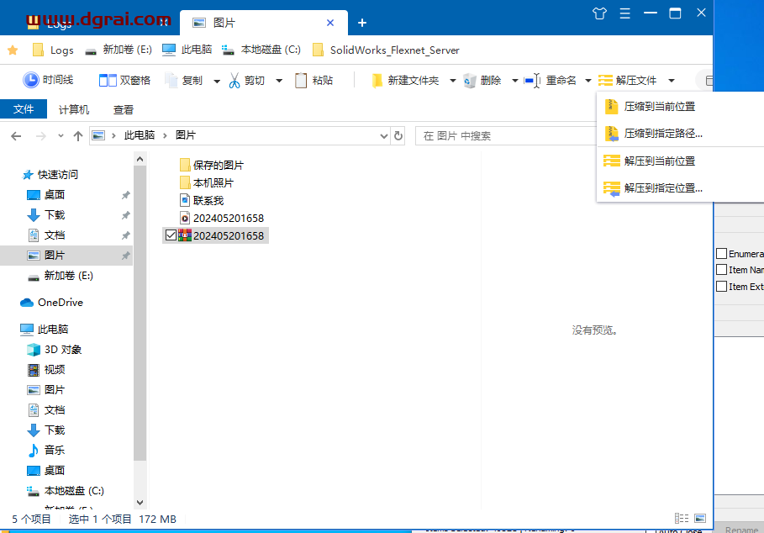
Task: Open 音乐 under 此电脑
Action: (45, 450)
